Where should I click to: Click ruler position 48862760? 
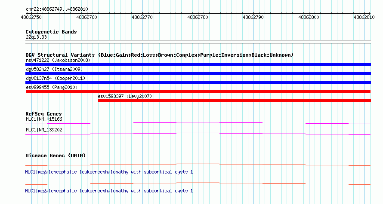[x=86, y=17]
